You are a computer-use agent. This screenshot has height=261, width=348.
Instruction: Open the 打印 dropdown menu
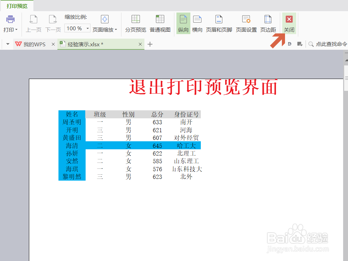point(10,24)
